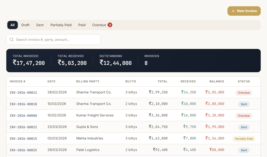This screenshot has height=157, width=267.
Task: Click the search magnifier icon
Action: point(12,40)
